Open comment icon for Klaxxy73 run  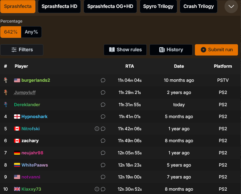[x=103, y=189]
